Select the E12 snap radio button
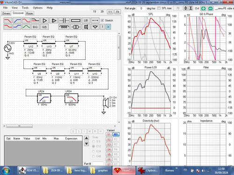Image resolution: width=234 pixels, height=175 pixels. (94, 146)
